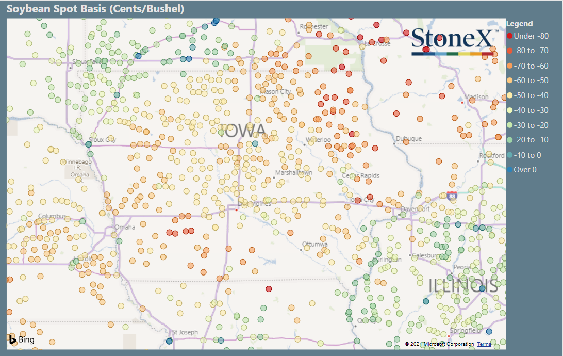Select the '-80 to -70' legend swatch
The height and width of the screenshot is (356, 563).
509,51
